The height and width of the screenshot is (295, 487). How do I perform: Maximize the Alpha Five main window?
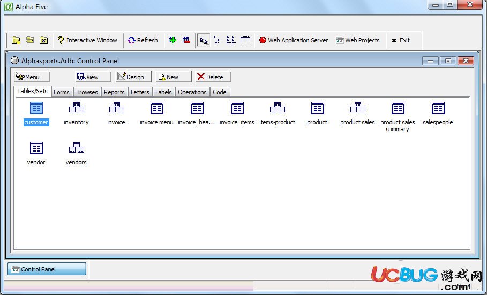[x=450, y=5]
